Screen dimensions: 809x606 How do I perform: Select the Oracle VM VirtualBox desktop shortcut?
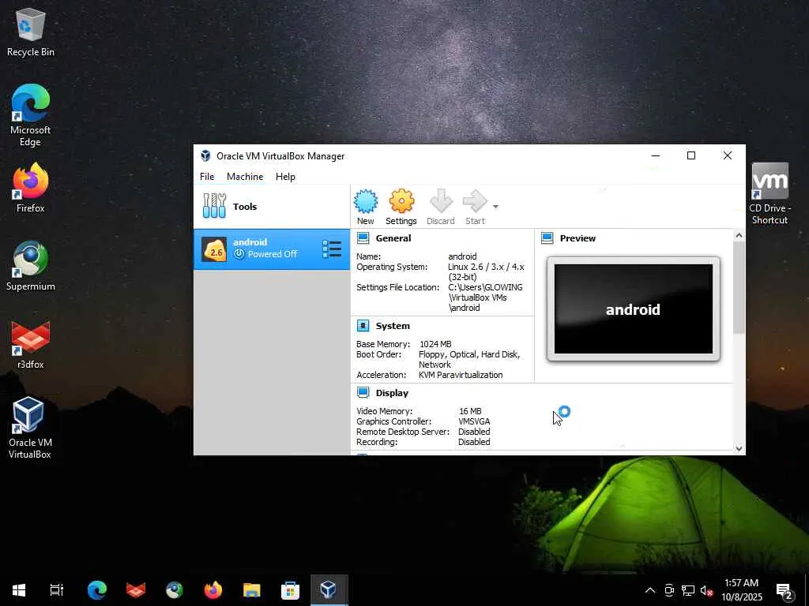(x=30, y=428)
